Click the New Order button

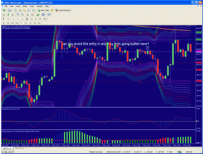(43, 10)
